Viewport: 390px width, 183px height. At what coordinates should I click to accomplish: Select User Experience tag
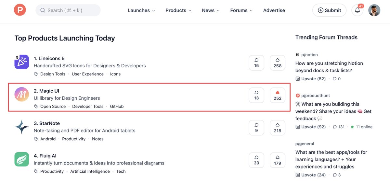(88, 74)
